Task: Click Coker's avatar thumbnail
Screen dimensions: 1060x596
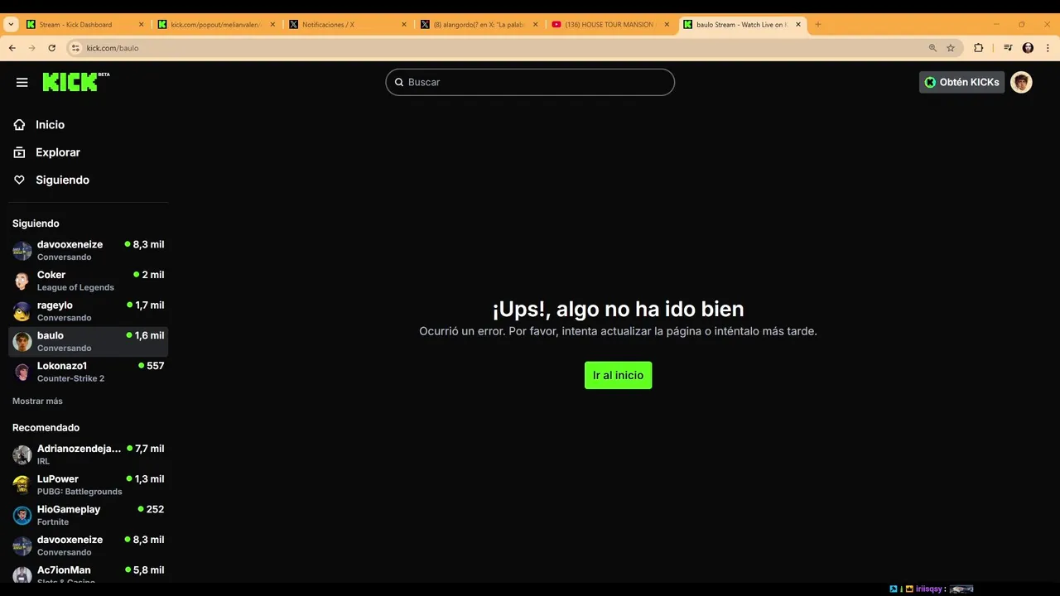Action: coord(22,281)
